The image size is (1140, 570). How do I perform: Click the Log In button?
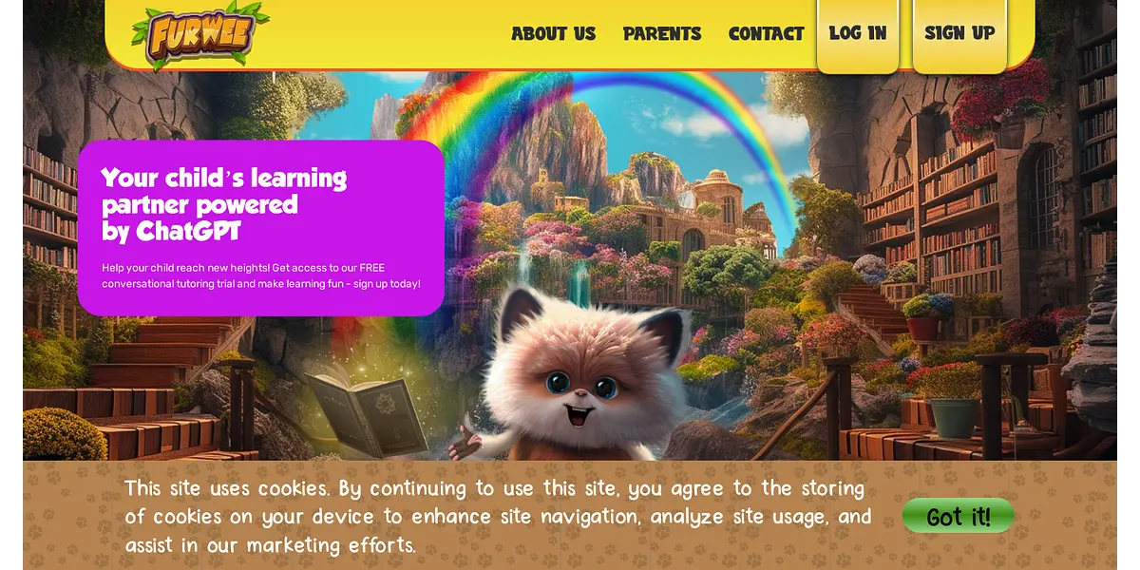[x=858, y=34]
